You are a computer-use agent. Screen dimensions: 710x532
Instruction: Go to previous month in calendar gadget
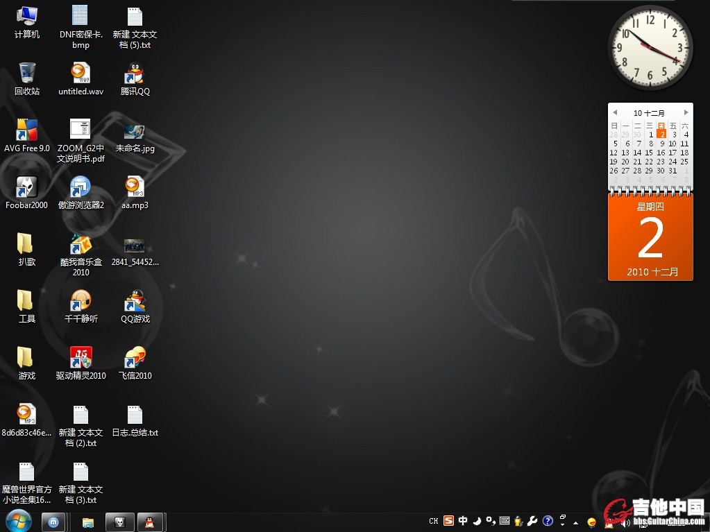pos(614,112)
